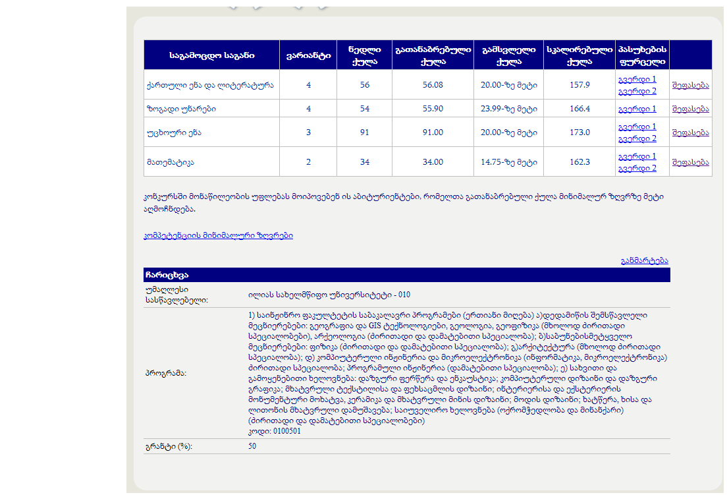Select scaled score 157.9
This screenshot has width=727, height=495.
579,85
